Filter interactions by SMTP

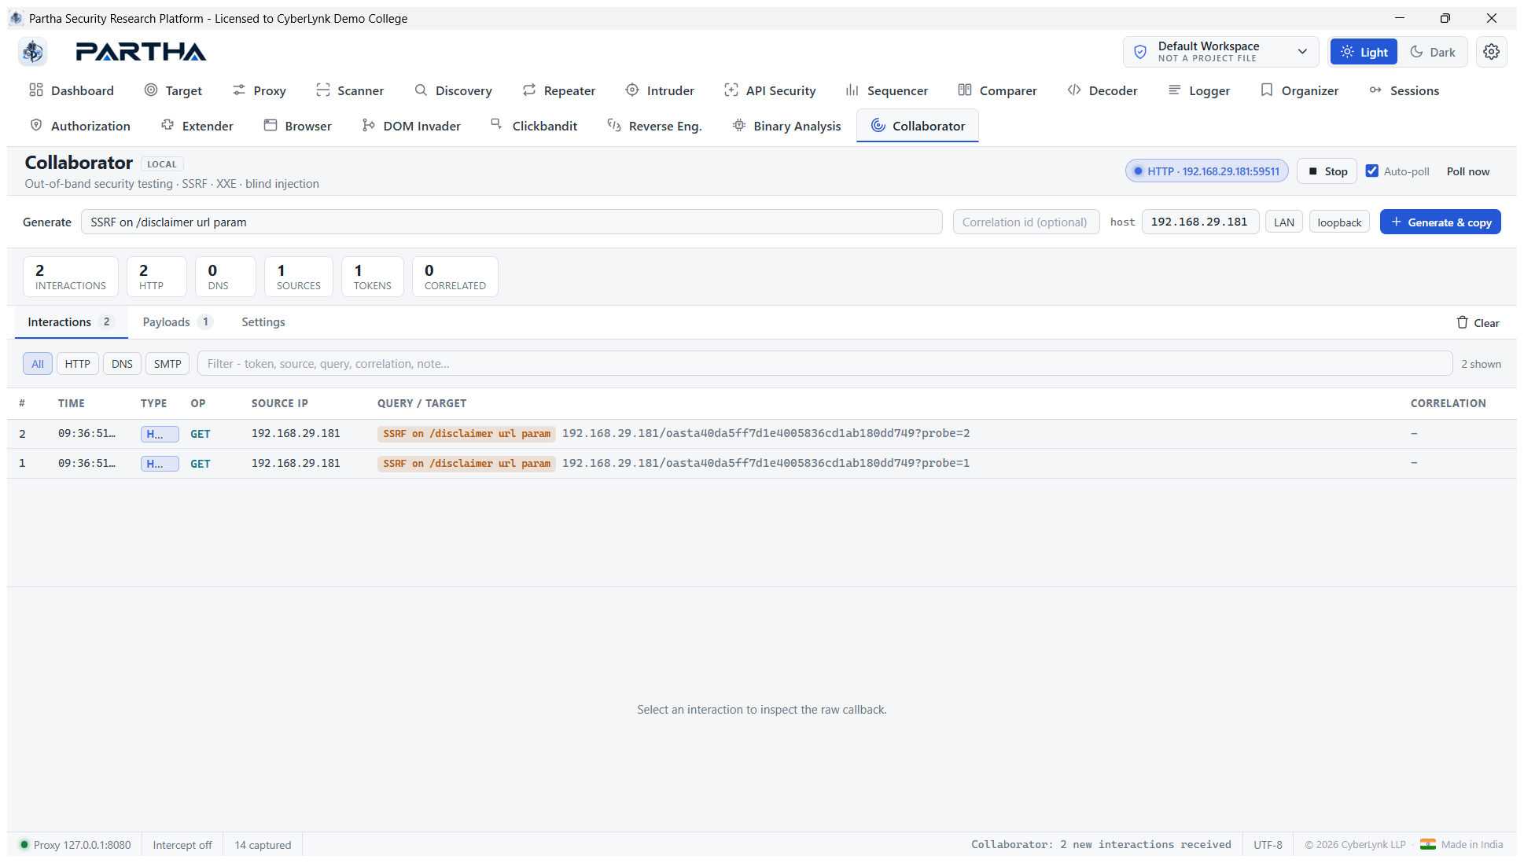[x=167, y=364]
